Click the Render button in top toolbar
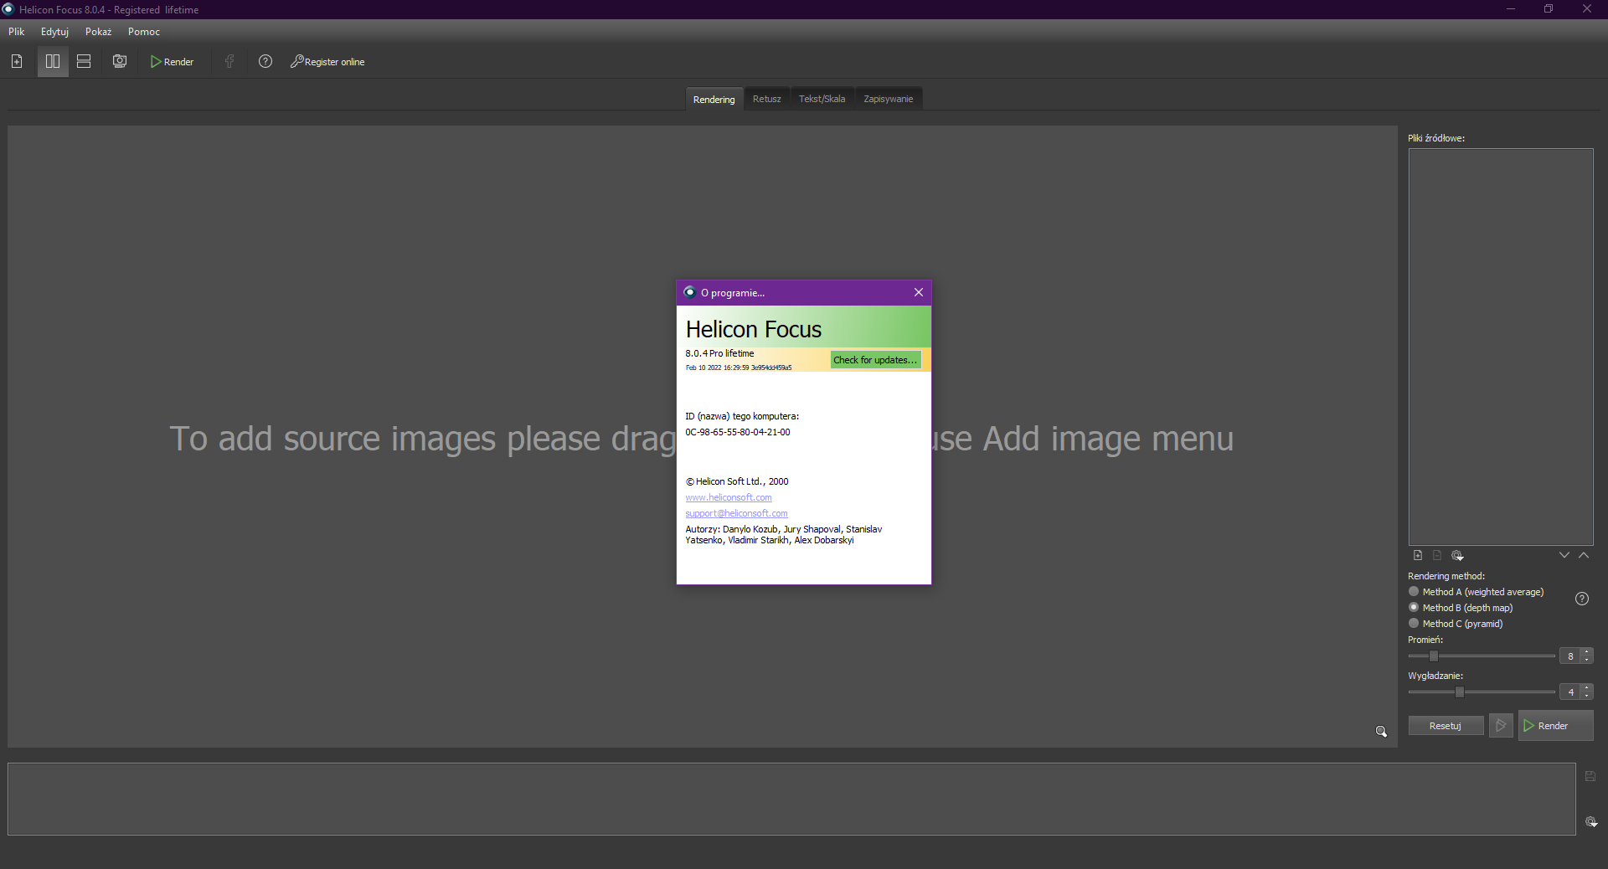Image resolution: width=1608 pixels, height=869 pixels. [x=172, y=62]
